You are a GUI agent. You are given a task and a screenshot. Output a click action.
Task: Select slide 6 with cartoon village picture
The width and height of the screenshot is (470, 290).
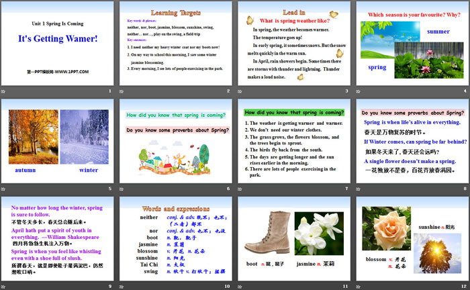[176, 141]
